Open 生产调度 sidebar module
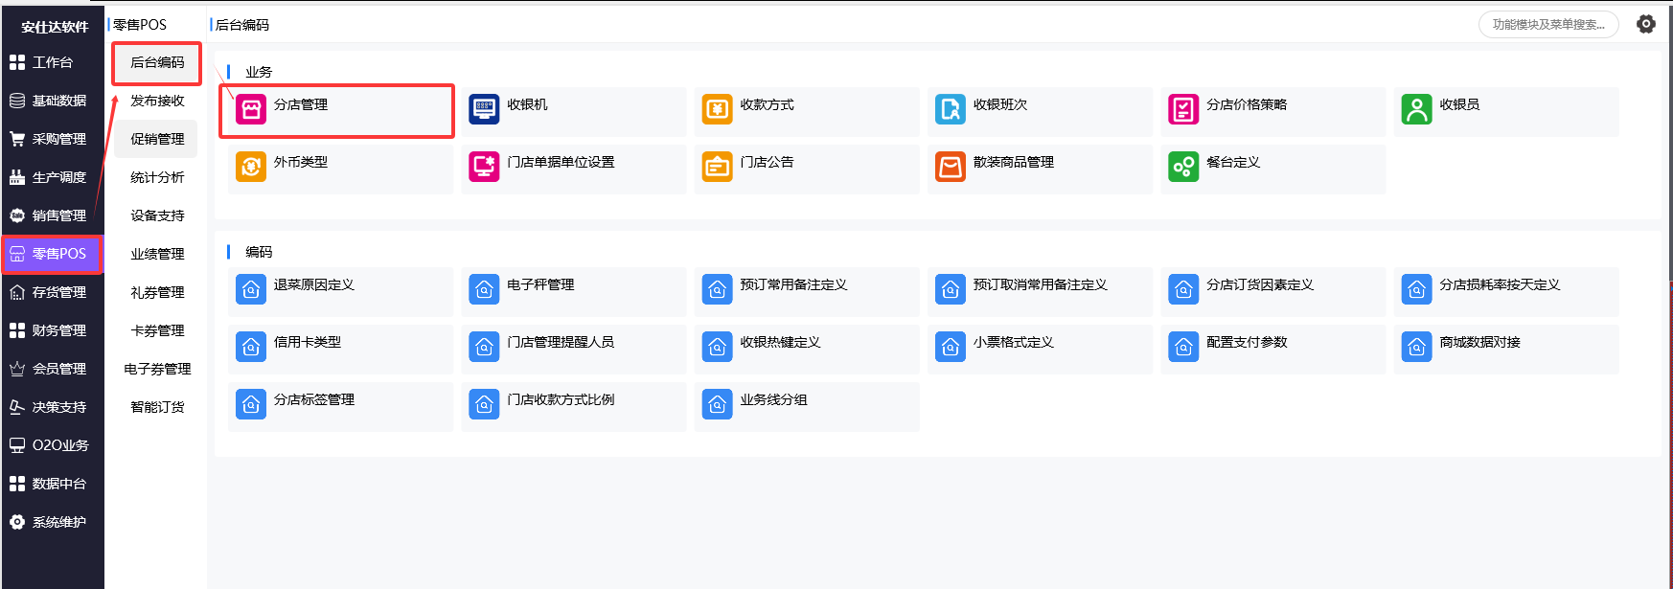Viewport: 1673px width, 589px height. pos(52,177)
